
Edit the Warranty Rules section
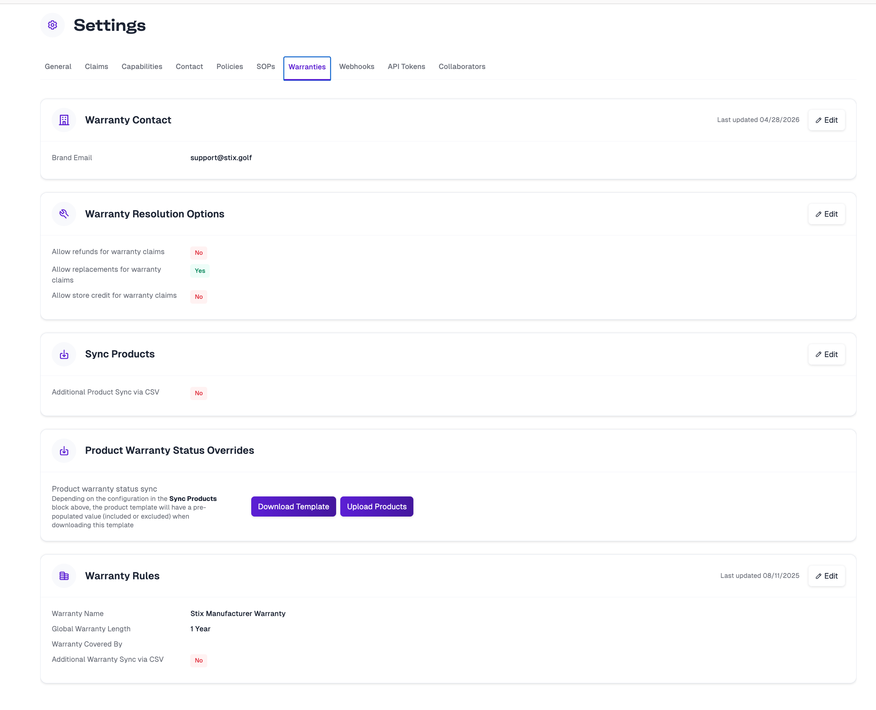click(826, 576)
